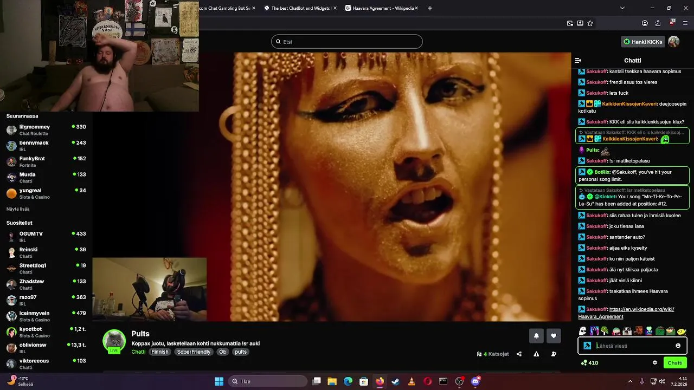Click the red extension icon with badge 12
Image resolution: width=694 pixels, height=390 pixels.
672,23
